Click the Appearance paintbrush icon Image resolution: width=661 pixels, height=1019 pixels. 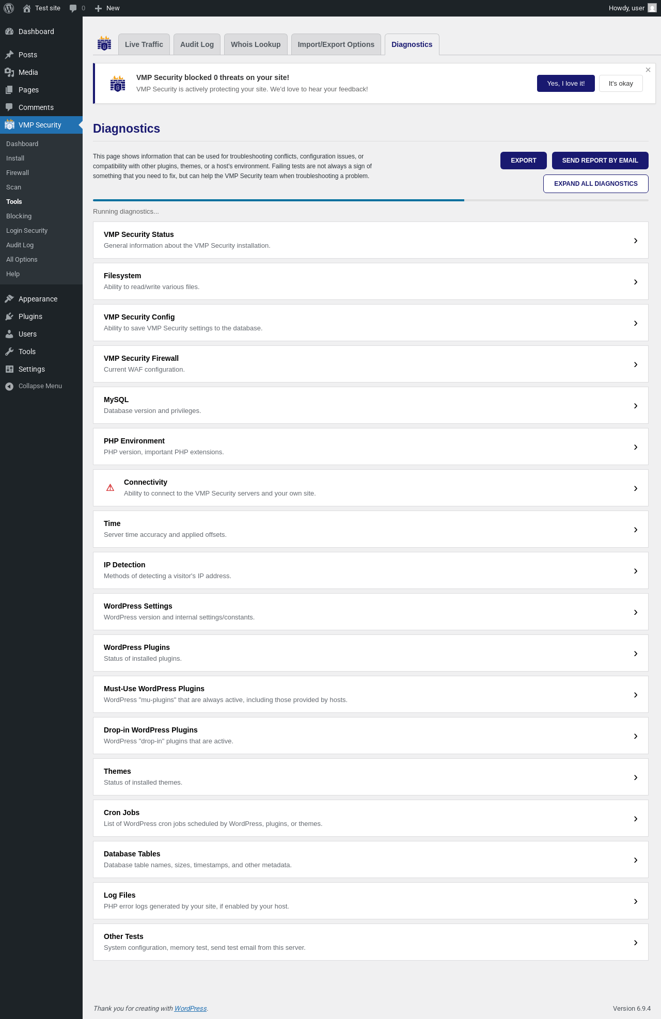pyautogui.click(x=9, y=299)
